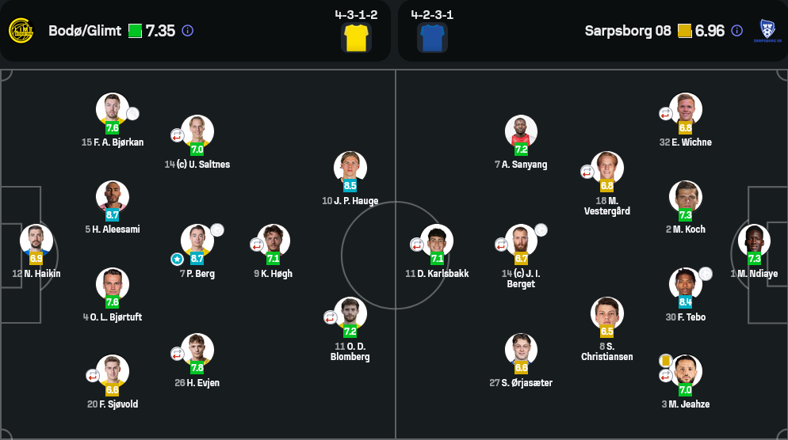Open info icon beside Sarpsborg 08 rating
The height and width of the screenshot is (440, 788).
[x=736, y=31]
